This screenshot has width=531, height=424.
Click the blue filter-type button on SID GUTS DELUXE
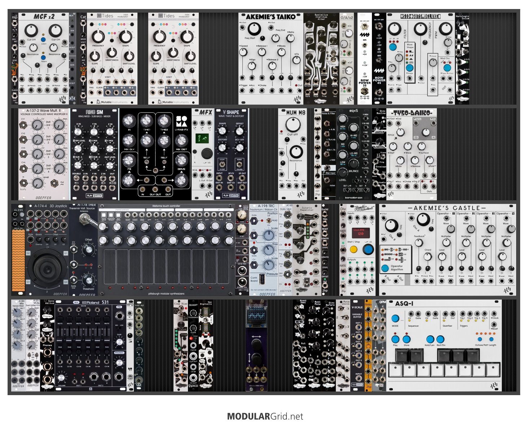pos(393,47)
